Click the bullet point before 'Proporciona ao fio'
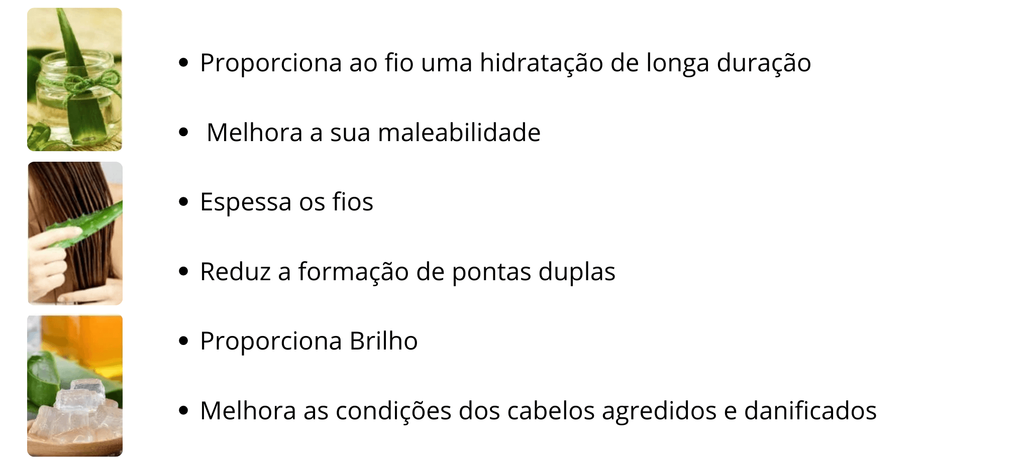 pyautogui.click(x=183, y=63)
